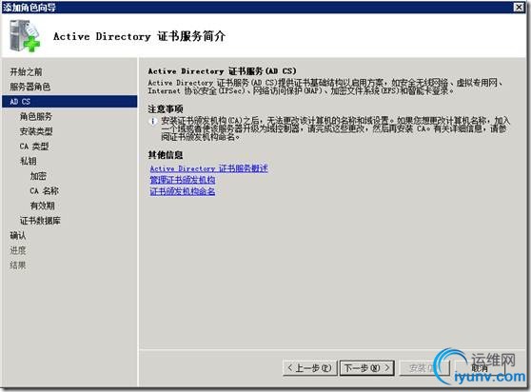This screenshot has height=392, width=531.
Task: Select 加密 sub-step
Action: point(38,176)
